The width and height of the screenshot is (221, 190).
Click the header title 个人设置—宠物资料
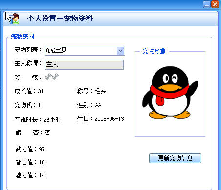(60, 19)
